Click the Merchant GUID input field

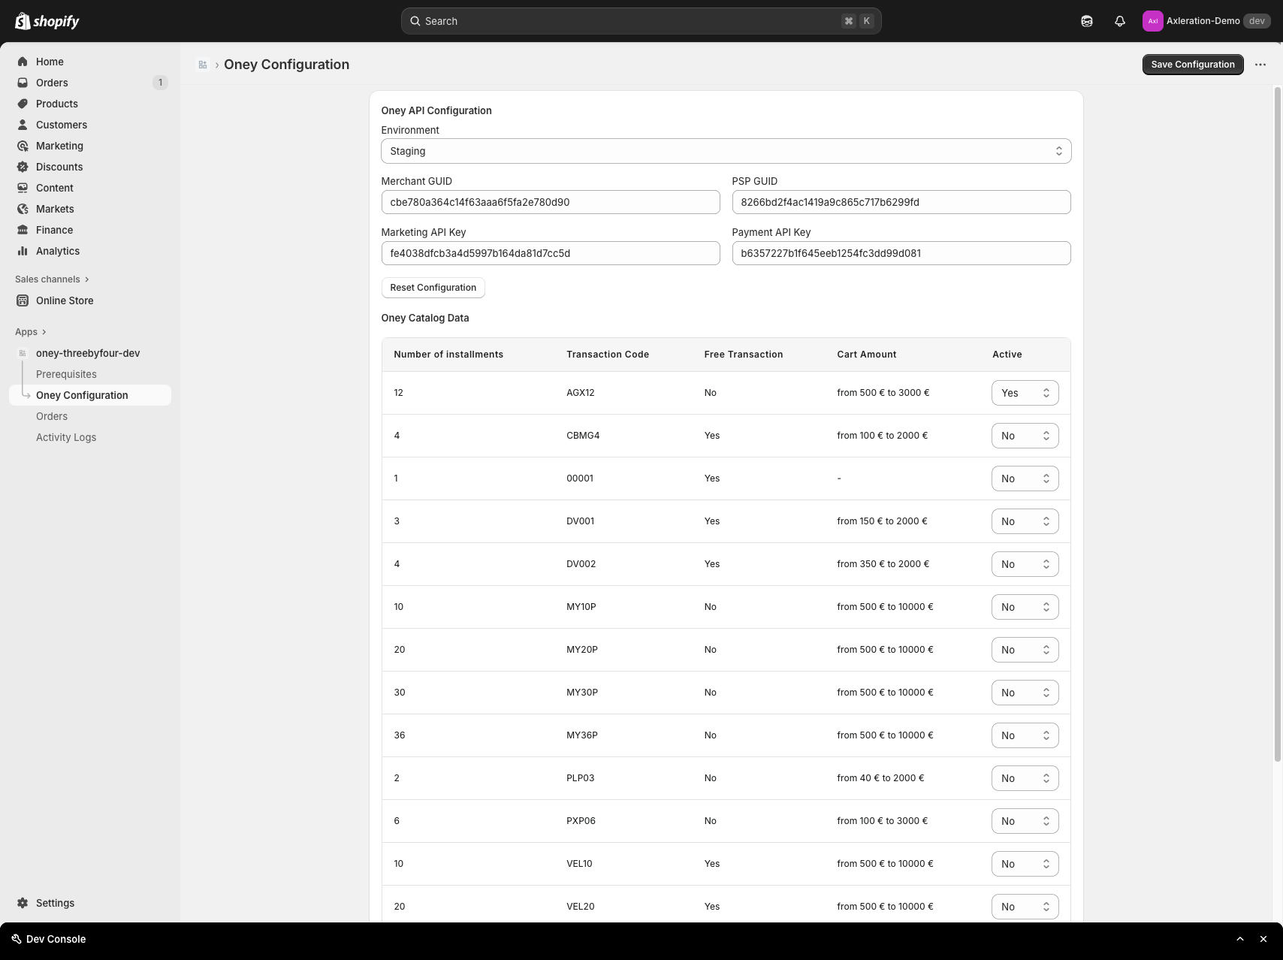(x=550, y=202)
